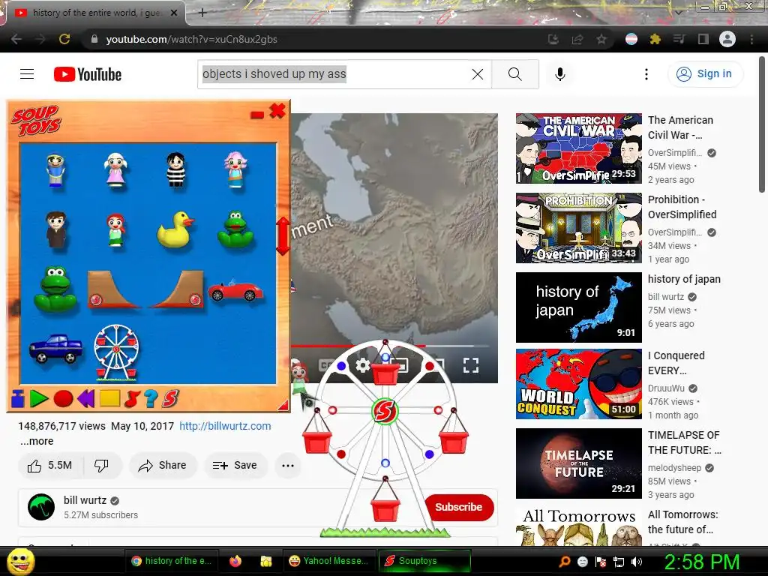This screenshot has height=576, width=768.
Task: Toggle Chrome side panel icon
Action: tap(703, 39)
